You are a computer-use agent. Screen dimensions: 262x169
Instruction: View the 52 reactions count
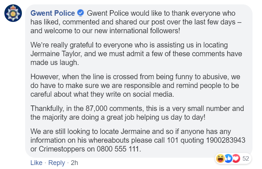246,158
